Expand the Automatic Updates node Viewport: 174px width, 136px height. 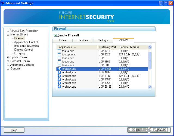click(8, 65)
